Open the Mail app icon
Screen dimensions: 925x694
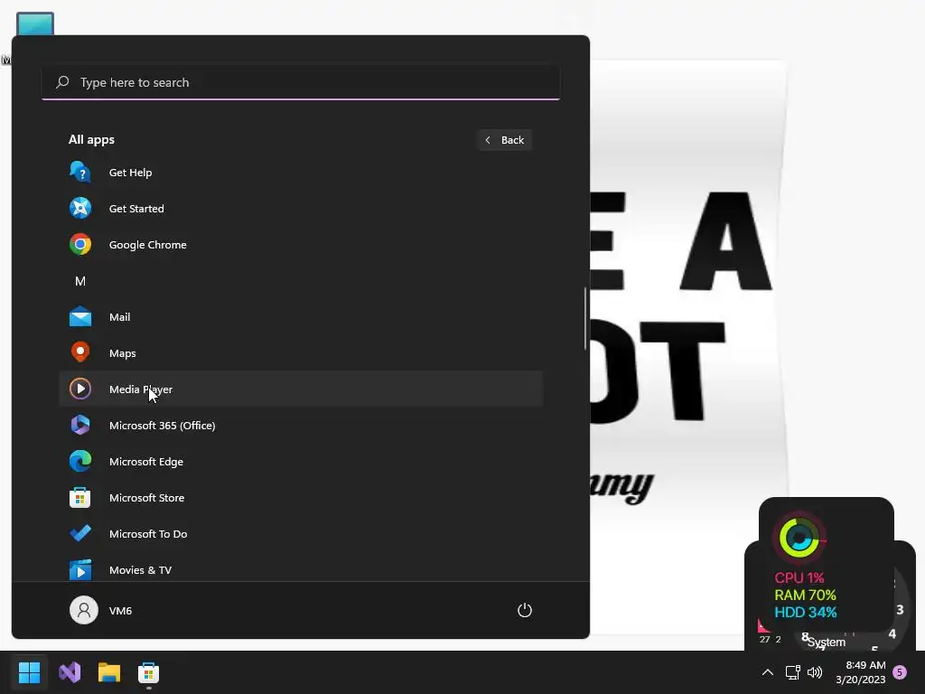point(80,317)
